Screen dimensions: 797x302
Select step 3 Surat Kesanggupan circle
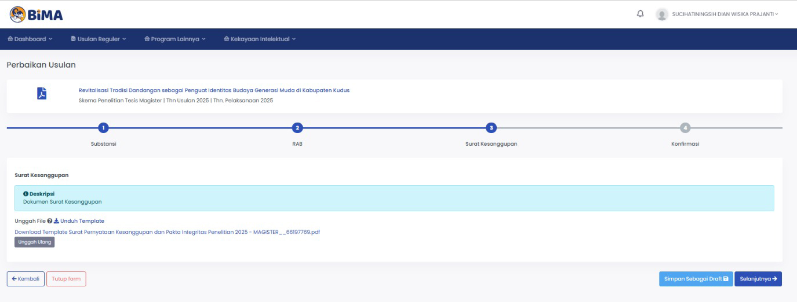(491, 128)
